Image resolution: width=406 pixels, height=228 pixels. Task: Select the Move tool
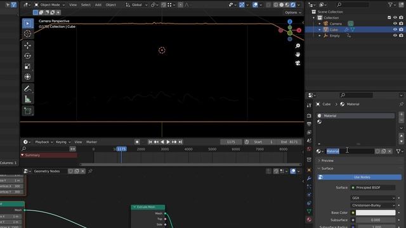[28, 46]
